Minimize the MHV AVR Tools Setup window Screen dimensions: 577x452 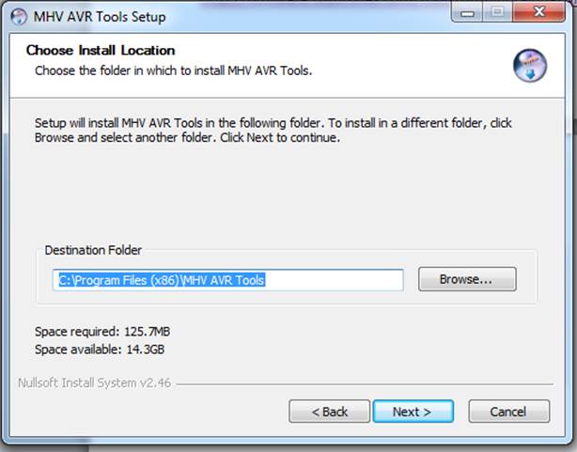tap(467, 13)
